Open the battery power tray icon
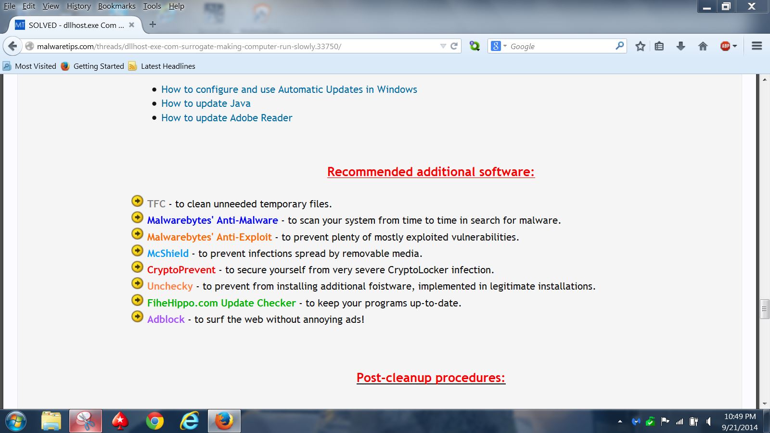The width and height of the screenshot is (770, 433). point(693,422)
